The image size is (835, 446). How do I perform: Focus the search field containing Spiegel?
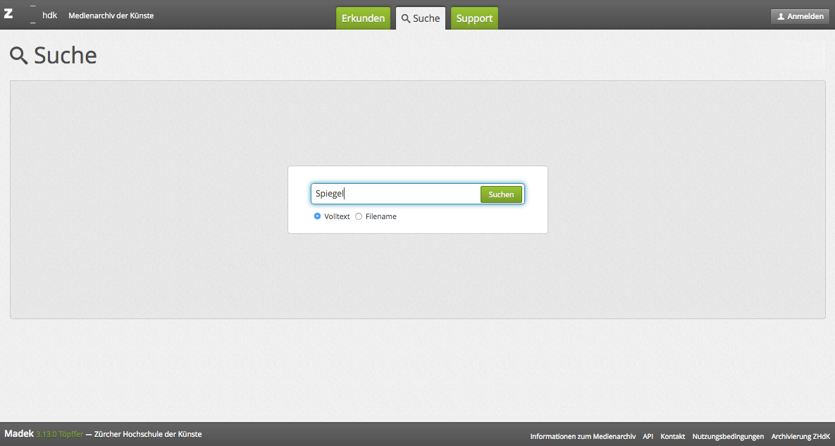coord(395,194)
